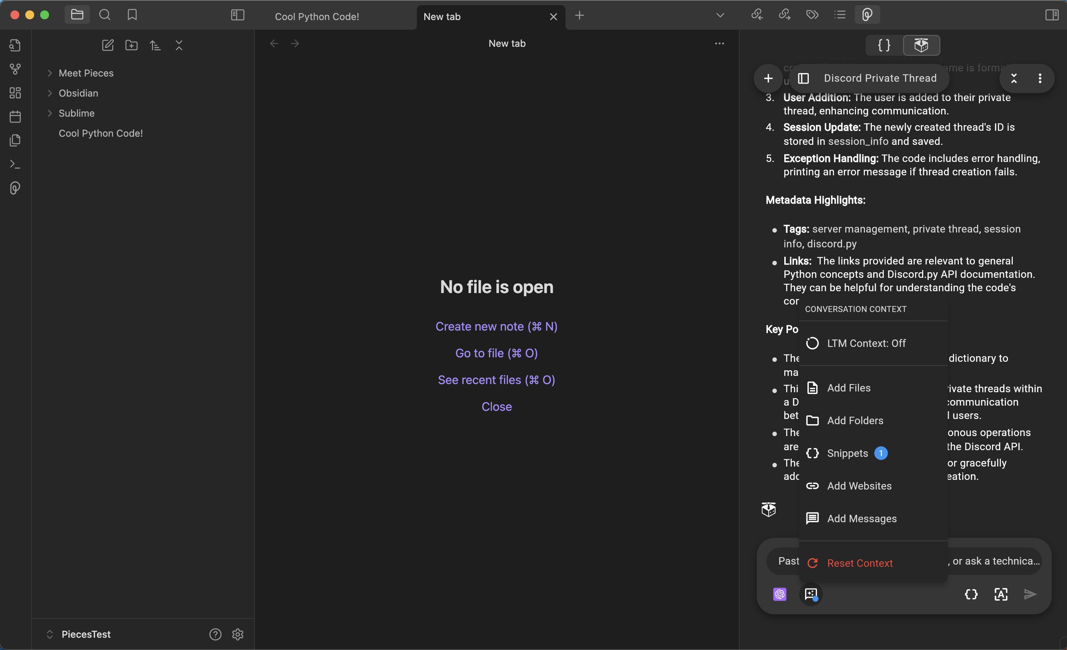The image size is (1067, 650).
Task: Open the search magnifier in top bar
Action: pyautogui.click(x=105, y=15)
